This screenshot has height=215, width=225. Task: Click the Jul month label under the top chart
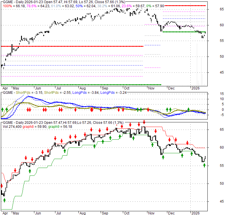coord(58,88)
